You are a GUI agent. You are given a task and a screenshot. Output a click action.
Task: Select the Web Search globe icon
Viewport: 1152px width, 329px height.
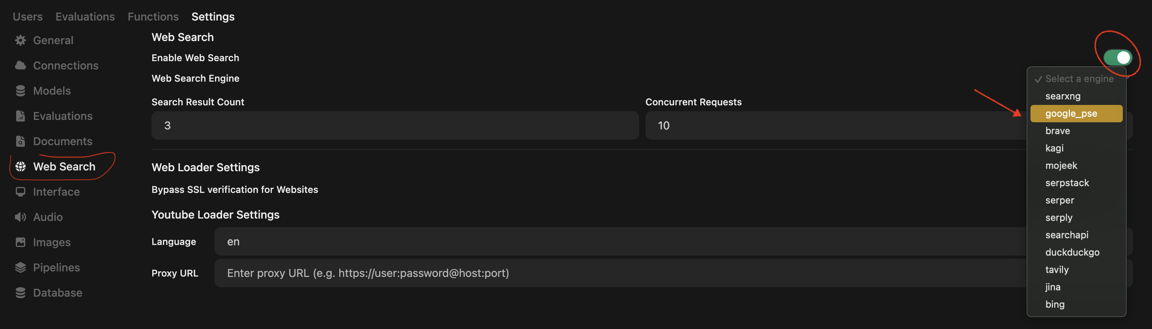[x=21, y=166]
